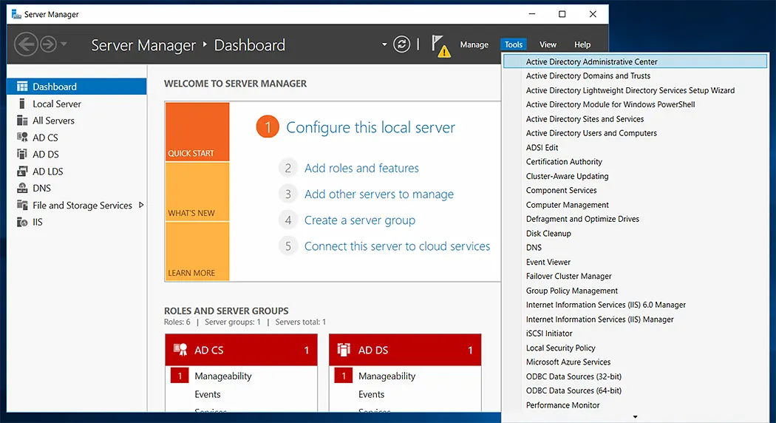This screenshot has height=423, width=776.
Task: Select Cluster-Aware Updating
Action: point(635,176)
